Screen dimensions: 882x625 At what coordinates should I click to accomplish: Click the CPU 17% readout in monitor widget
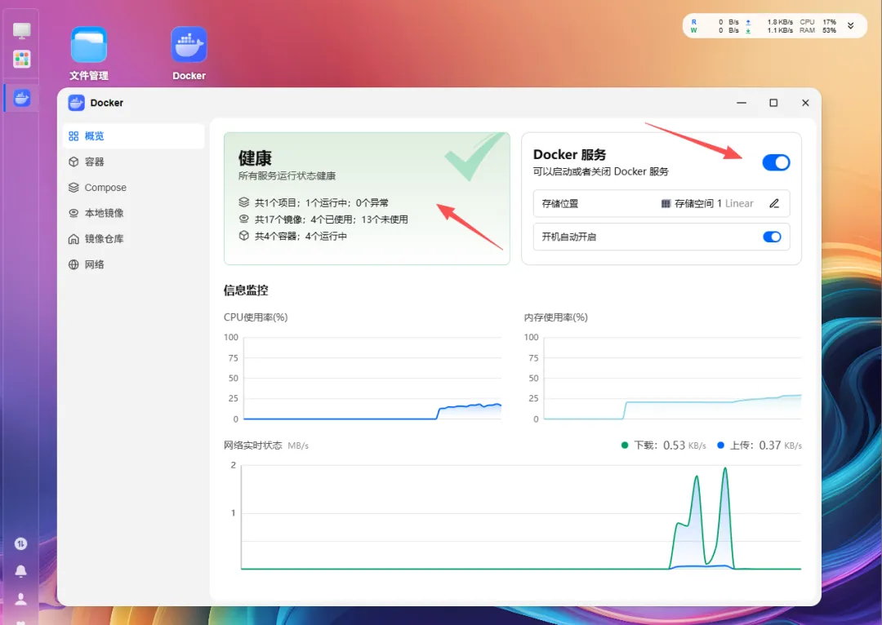[x=817, y=22]
